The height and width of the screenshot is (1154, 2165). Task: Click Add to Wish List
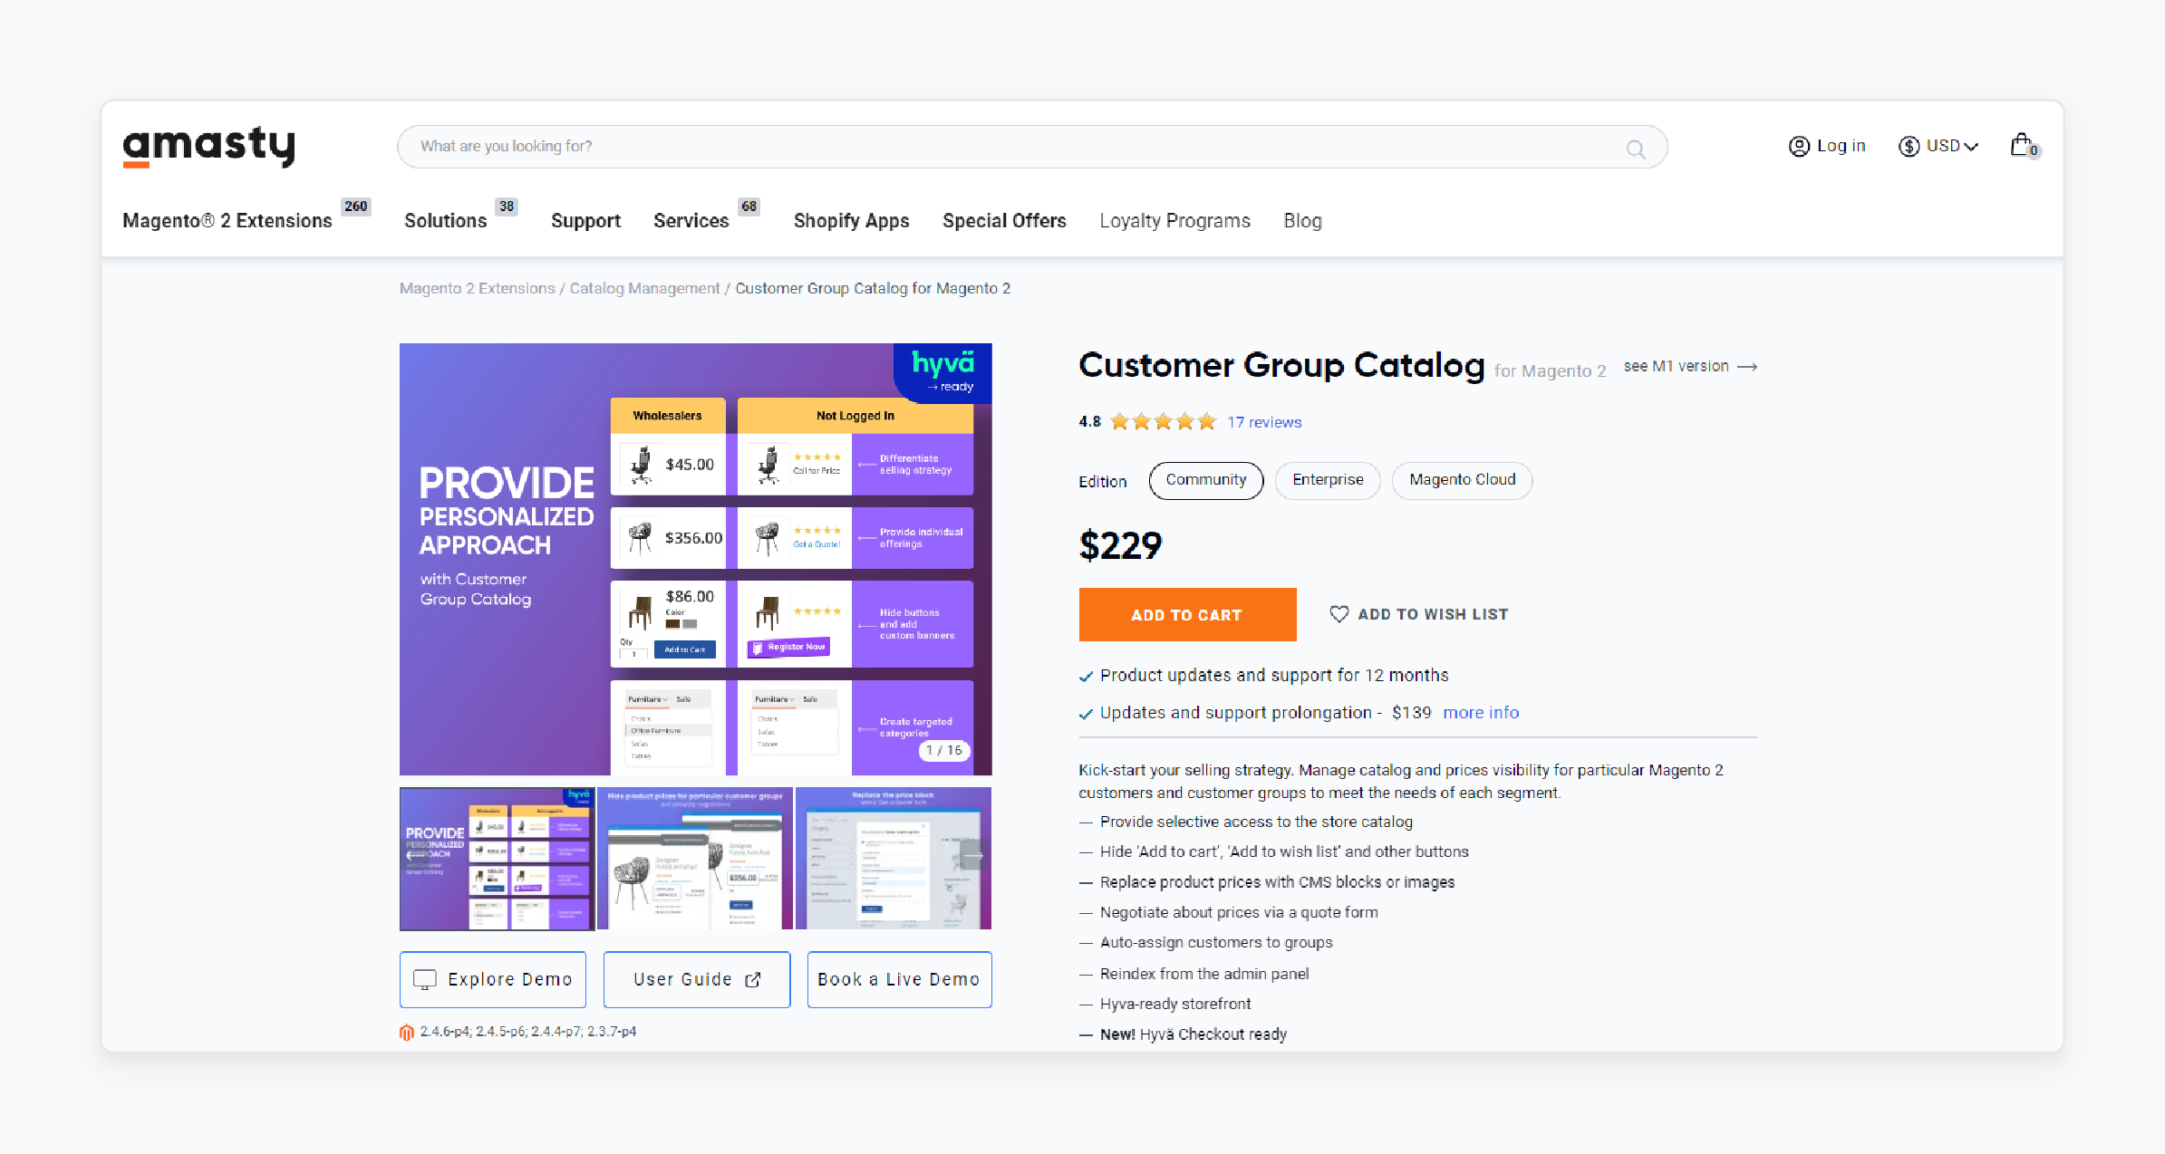click(1418, 614)
